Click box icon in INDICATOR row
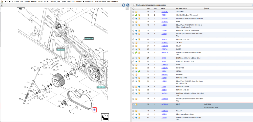The height and width of the screenshot is (122, 253). pos(136,68)
